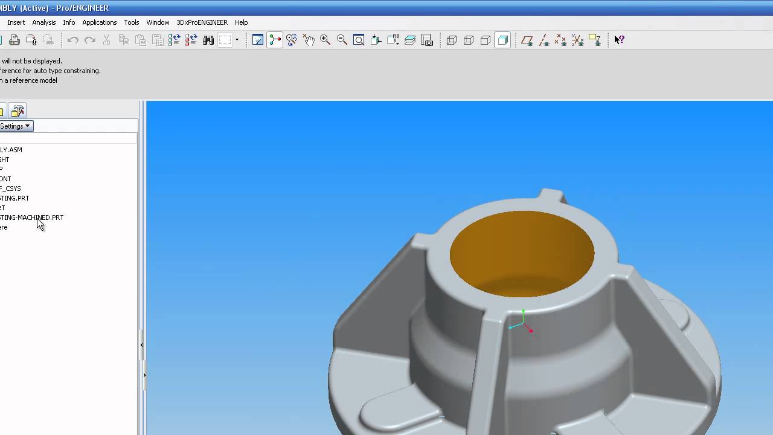The height and width of the screenshot is (435, 773).
Task: Open the Analysis menu
Action: coord(44,22)
